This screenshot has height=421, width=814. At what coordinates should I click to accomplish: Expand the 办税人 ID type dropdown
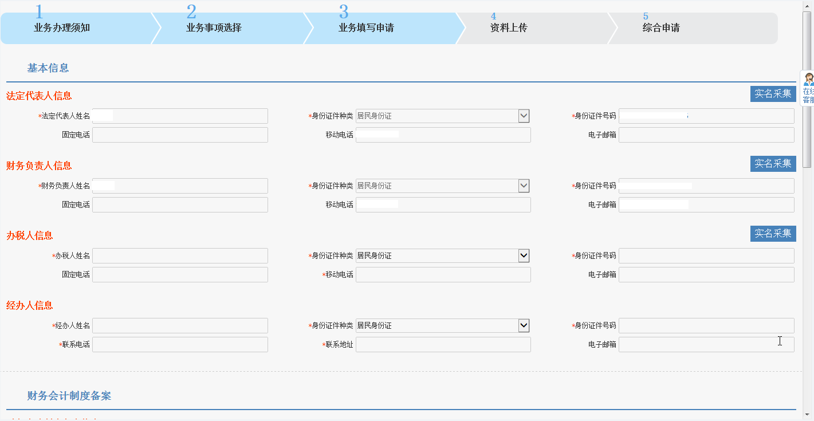tap(524, 255)
